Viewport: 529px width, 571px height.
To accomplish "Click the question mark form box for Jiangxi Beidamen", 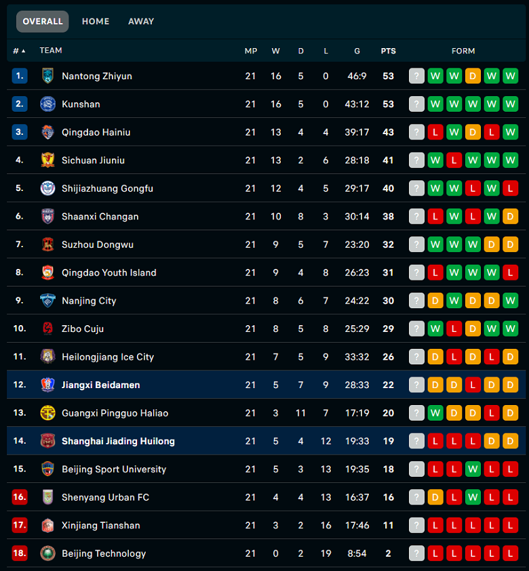I will tap(416, 385).
